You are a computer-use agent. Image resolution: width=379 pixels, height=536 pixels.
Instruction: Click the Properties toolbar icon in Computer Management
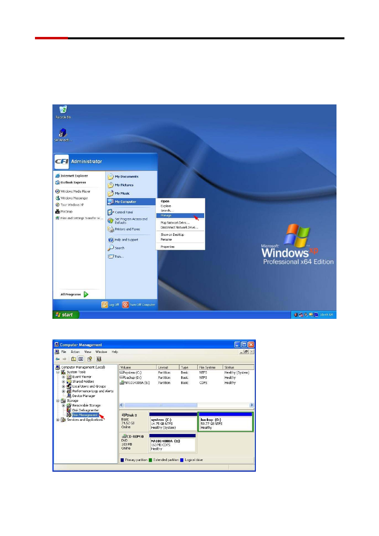click(90, 359)
